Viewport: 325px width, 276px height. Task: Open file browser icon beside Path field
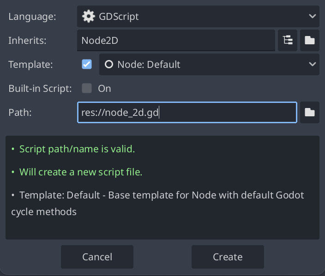click(x=310, y=112)
